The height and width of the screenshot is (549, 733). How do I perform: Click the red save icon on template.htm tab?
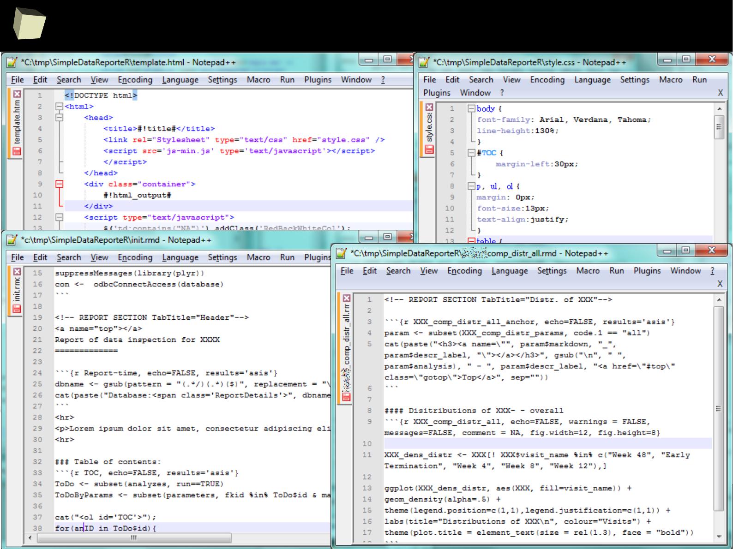(17, 151)
